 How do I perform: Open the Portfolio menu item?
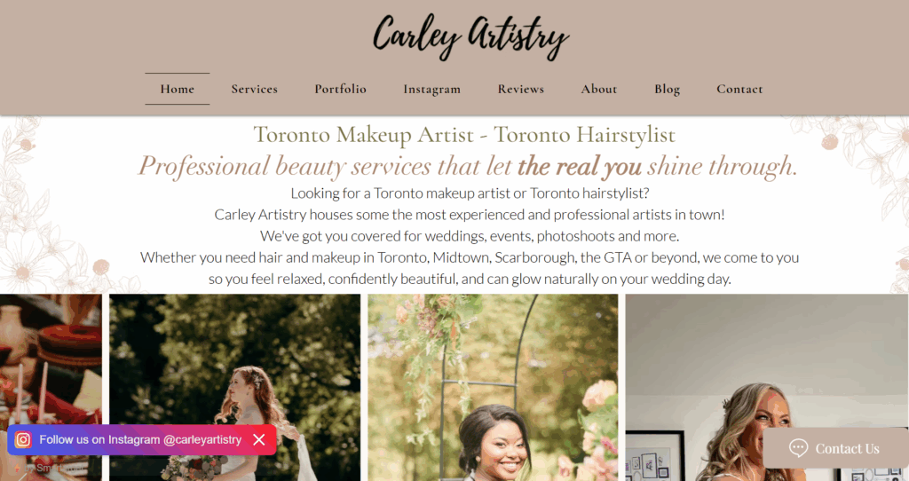click(x=340, y=89)
